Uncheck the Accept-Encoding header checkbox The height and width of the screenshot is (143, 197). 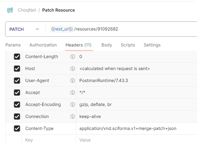[17, 105]
